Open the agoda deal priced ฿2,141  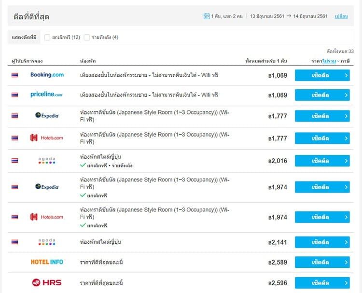tap(322, 242)
